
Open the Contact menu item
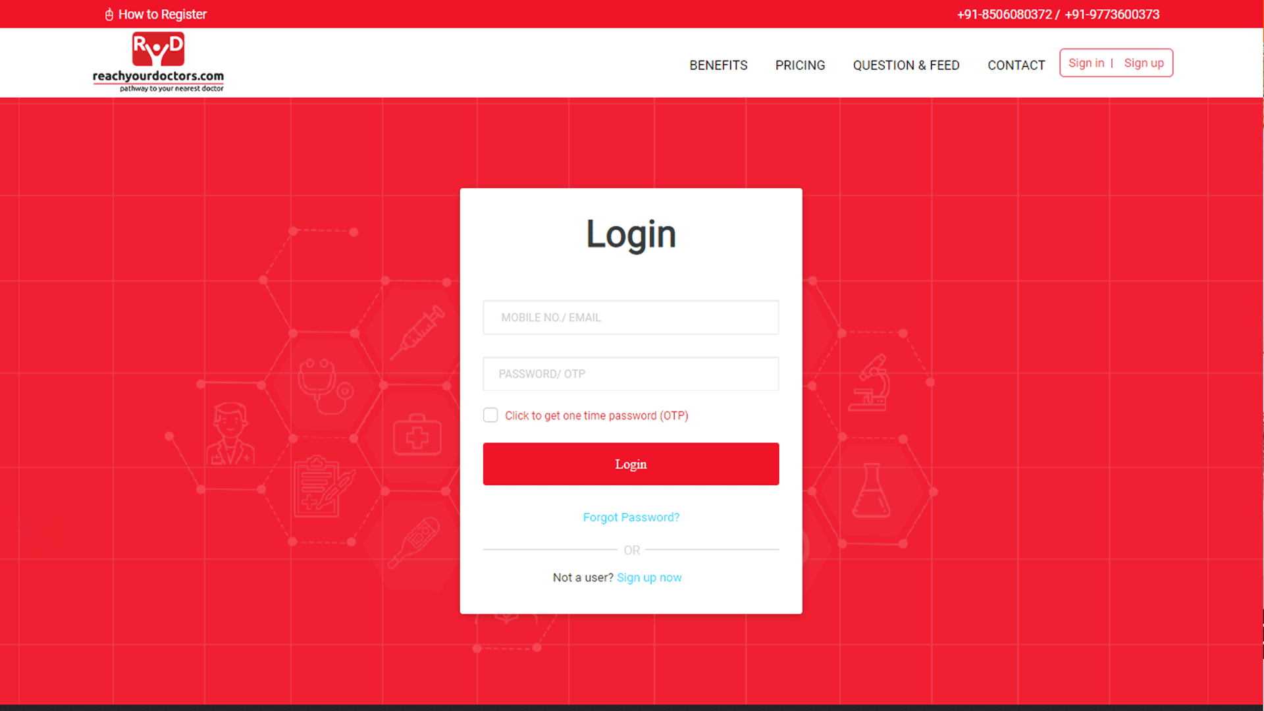pos(1016,65)
